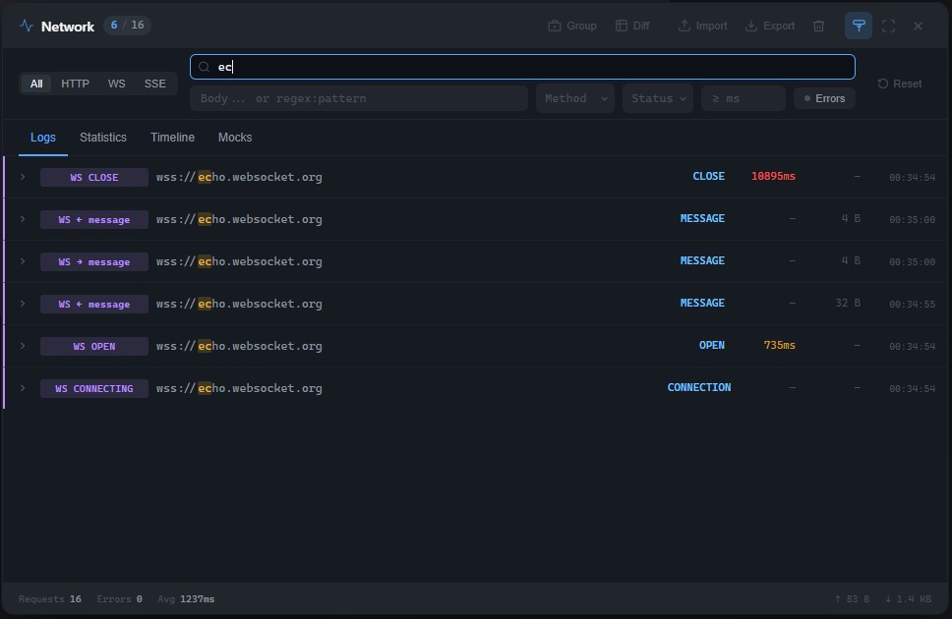This screenshot has width=952, height=619.
Task: Open the Timeline tab
Action: coord(172,138)
